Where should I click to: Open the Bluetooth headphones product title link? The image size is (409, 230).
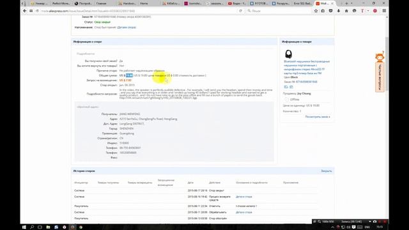point(307,67)
